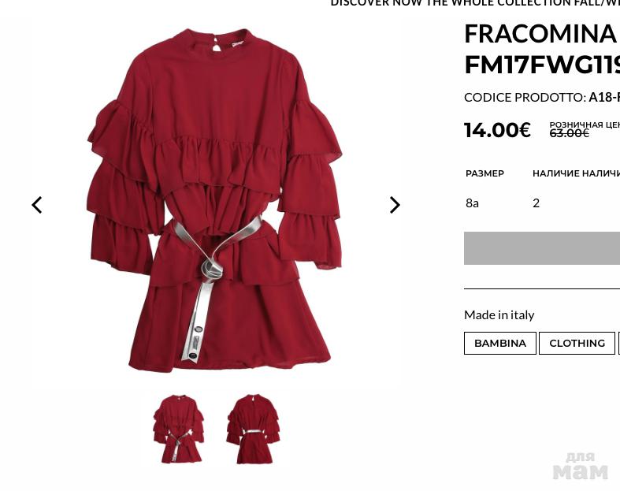The height and width of the screenshot is (491, 620).
Task: Open the BAMBINA category tag
Action: tap(499, 343)
